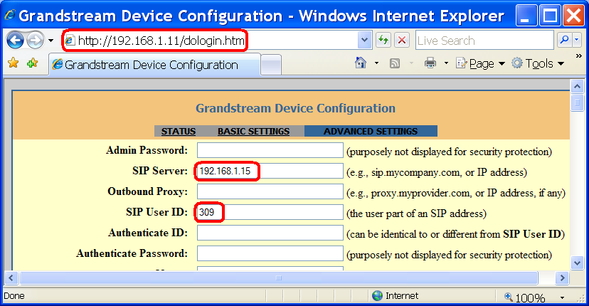
Task: Open a new blank tab
Action: (x=271, y=65)
